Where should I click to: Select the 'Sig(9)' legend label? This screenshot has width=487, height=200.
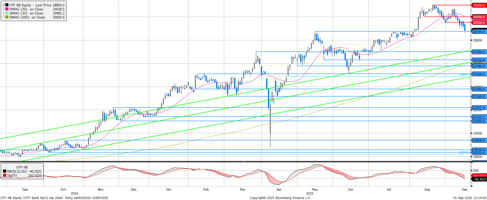pos(12,175)
